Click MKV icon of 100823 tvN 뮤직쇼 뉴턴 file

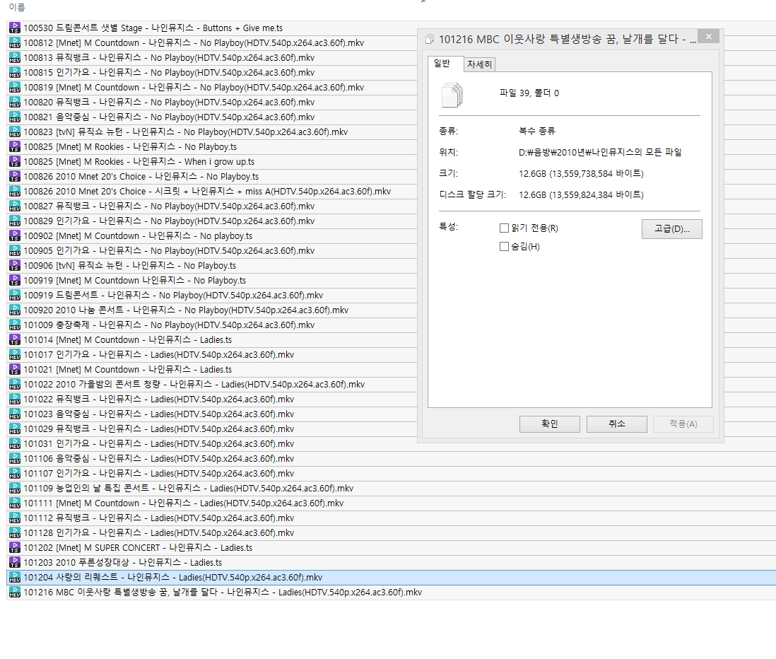[15, 132]
